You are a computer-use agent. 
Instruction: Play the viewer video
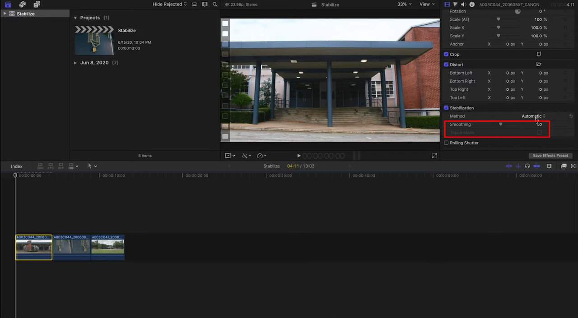pyautogui.click(x=299, y=156)
